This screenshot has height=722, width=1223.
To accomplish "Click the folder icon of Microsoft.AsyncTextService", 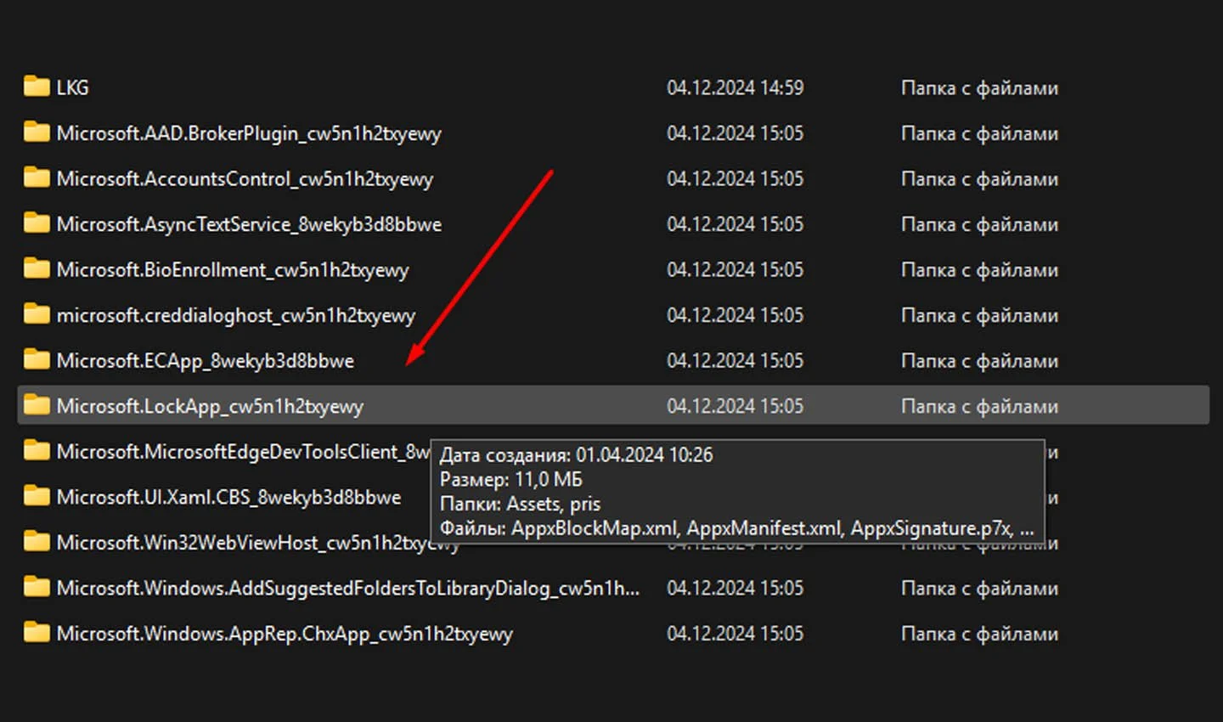I will pos(37,223).
